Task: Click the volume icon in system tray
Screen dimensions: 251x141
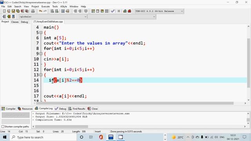Action: point(216,137)
